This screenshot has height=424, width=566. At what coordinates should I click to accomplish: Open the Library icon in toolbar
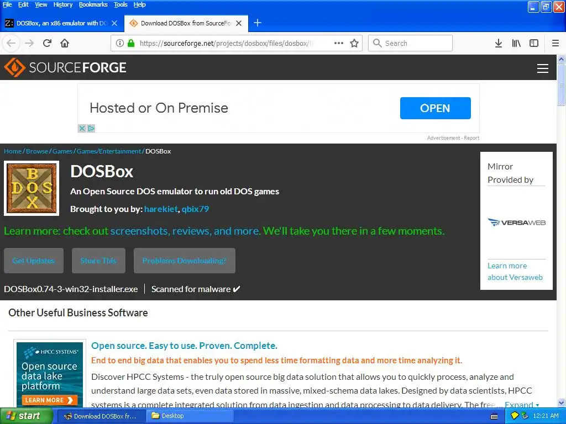pos(516,43)
